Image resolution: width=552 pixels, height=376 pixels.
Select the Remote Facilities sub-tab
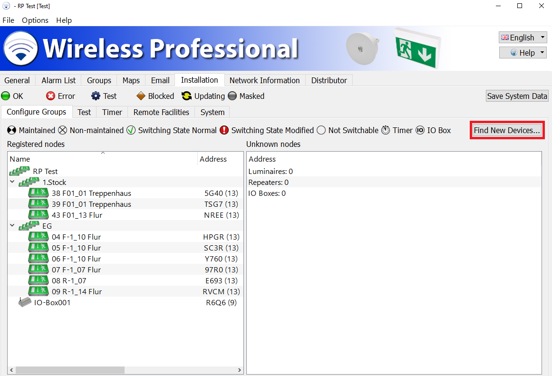161,112
